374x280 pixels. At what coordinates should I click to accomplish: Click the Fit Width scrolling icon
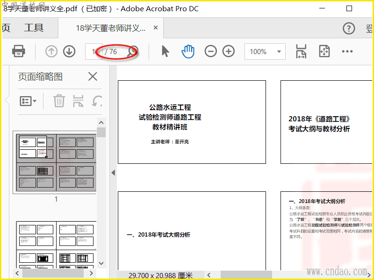coord(301,51)
